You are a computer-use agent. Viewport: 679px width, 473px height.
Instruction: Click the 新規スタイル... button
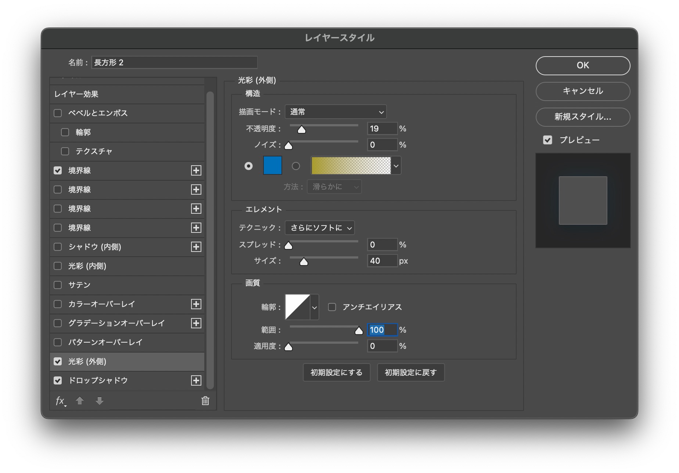(x=583, y=117)
